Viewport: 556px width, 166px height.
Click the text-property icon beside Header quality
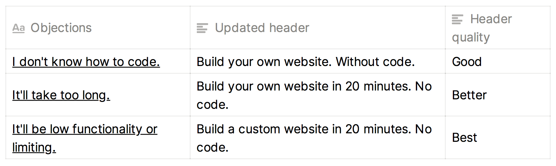[457, 19]
